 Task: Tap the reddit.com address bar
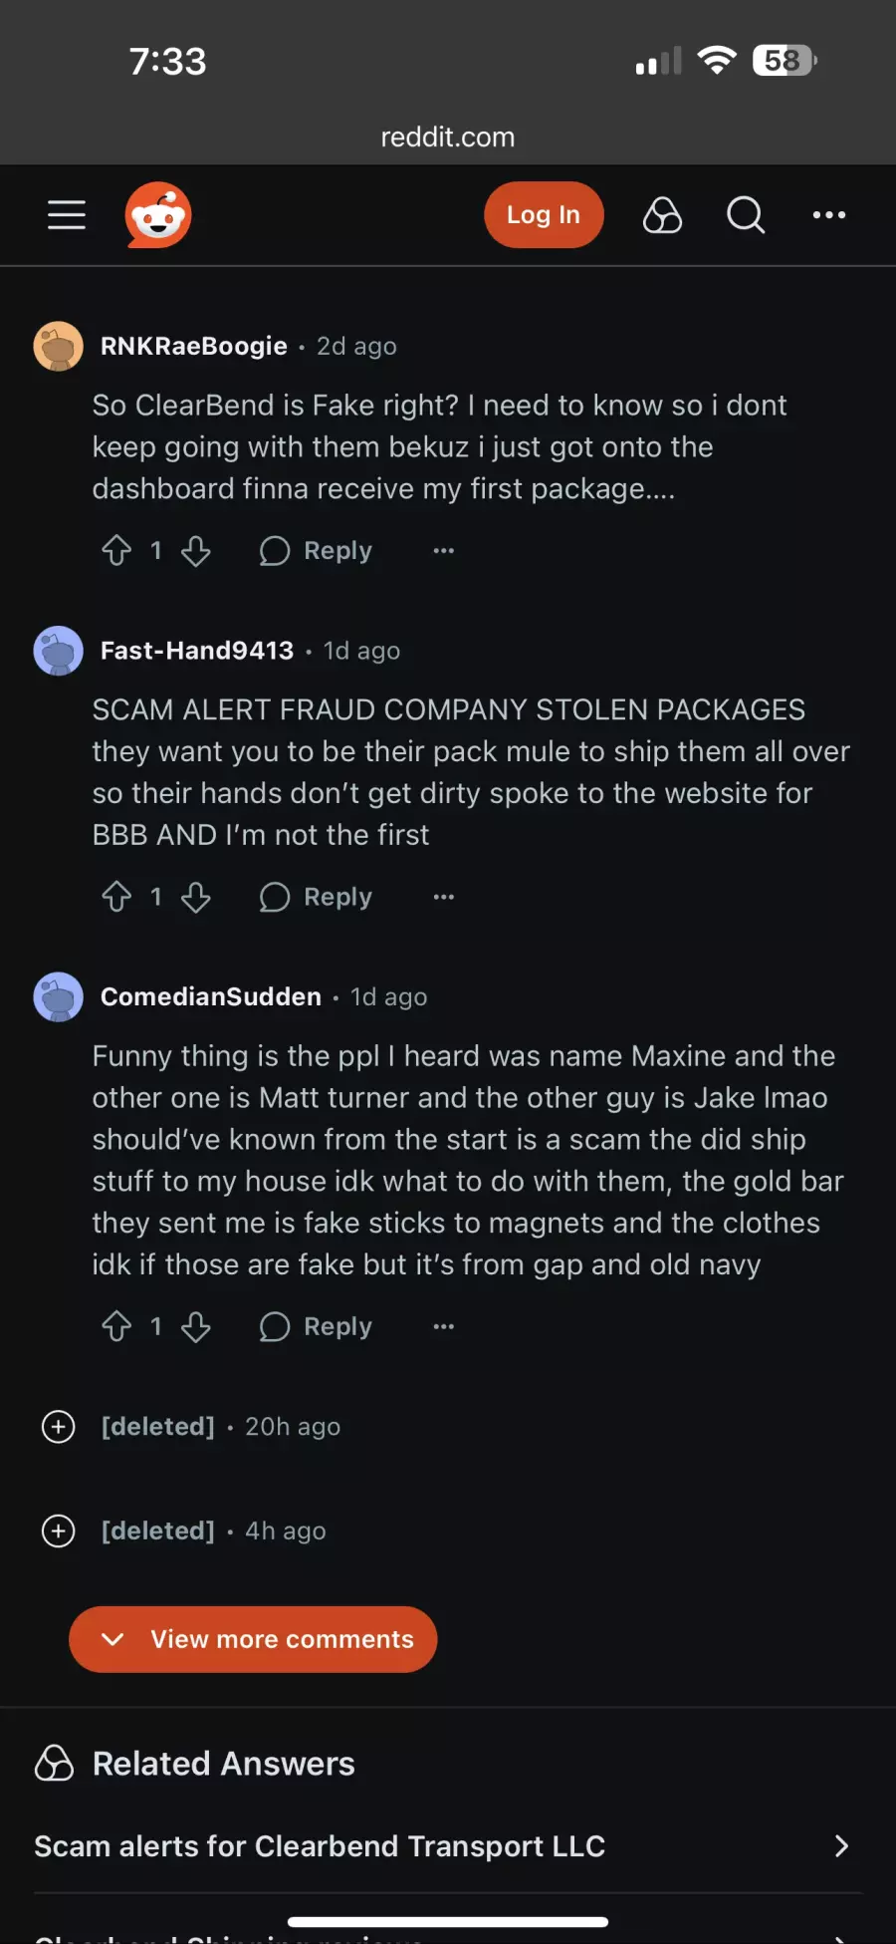[x=448, y=138]
